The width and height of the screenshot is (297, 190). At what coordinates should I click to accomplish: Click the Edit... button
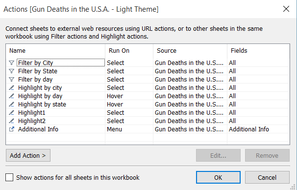pos(218,155)
